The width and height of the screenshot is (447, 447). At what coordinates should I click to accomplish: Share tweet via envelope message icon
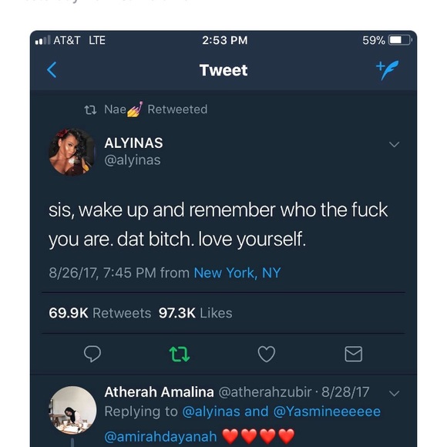tap(354, 354)
